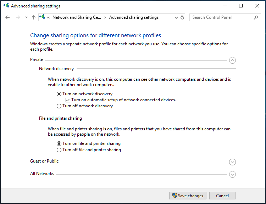266x204 pixels.
Task: Expand the All Networks section
Action: 232,174
